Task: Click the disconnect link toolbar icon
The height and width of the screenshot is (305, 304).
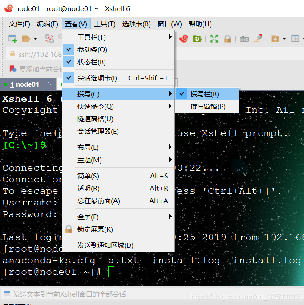Action: coord(49,39)
